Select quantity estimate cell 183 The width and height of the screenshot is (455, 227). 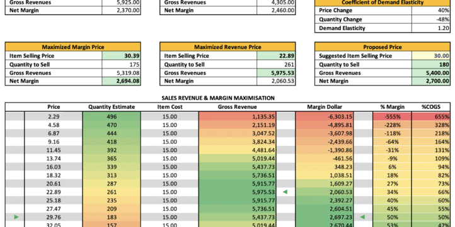(x=112, y=217)
